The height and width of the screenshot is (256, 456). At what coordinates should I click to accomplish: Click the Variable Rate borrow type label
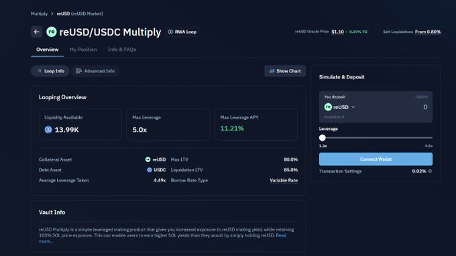pos(284,180)
